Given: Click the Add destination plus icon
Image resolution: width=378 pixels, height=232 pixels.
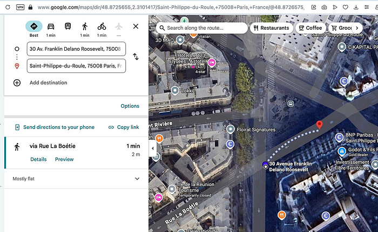Looking at the screenshot, I should tap(17, 83).
